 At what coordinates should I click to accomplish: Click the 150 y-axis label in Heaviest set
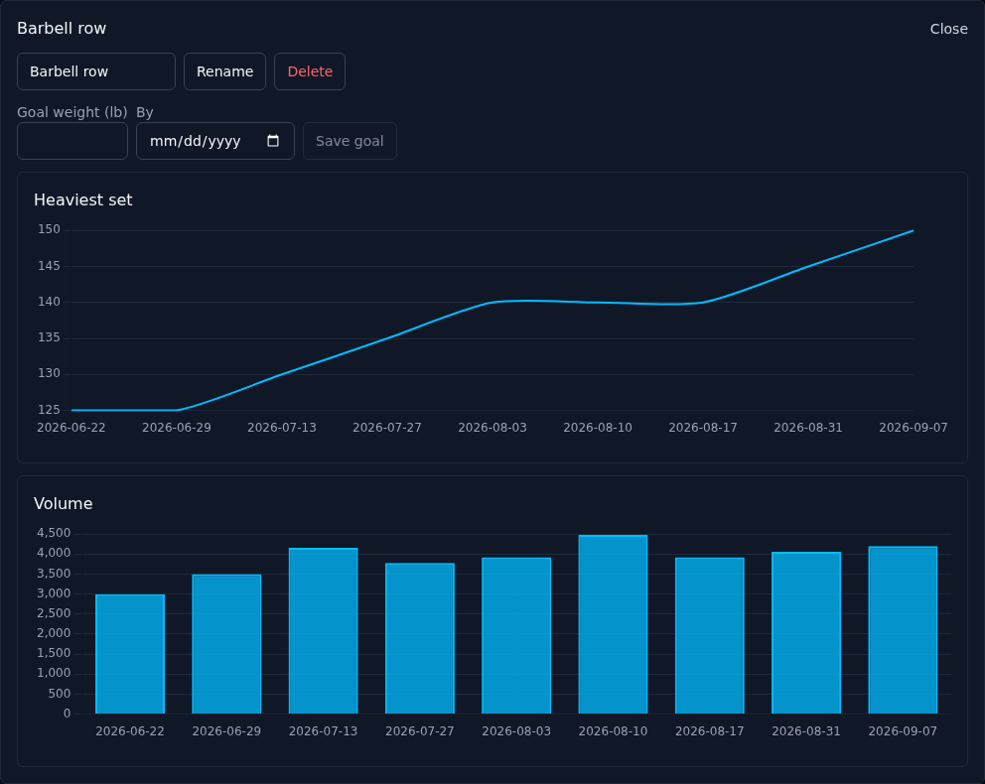pos(49,229)
